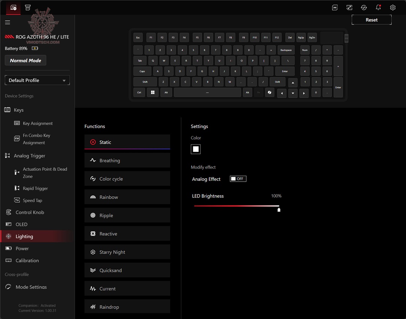This screenshot has width=406, height=319.
Task: Select the F12 key on keyboard preview
Action: [277, 38]
